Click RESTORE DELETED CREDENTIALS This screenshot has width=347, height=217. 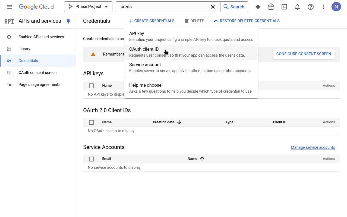[247, 21]
